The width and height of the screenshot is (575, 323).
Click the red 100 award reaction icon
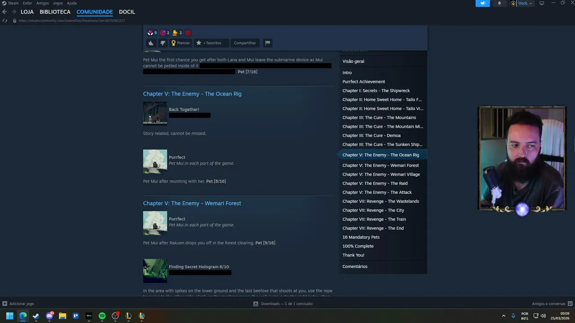188,33
